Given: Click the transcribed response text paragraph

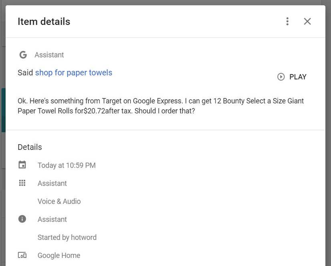Looking at the screenshot, I should click(160, 106).
